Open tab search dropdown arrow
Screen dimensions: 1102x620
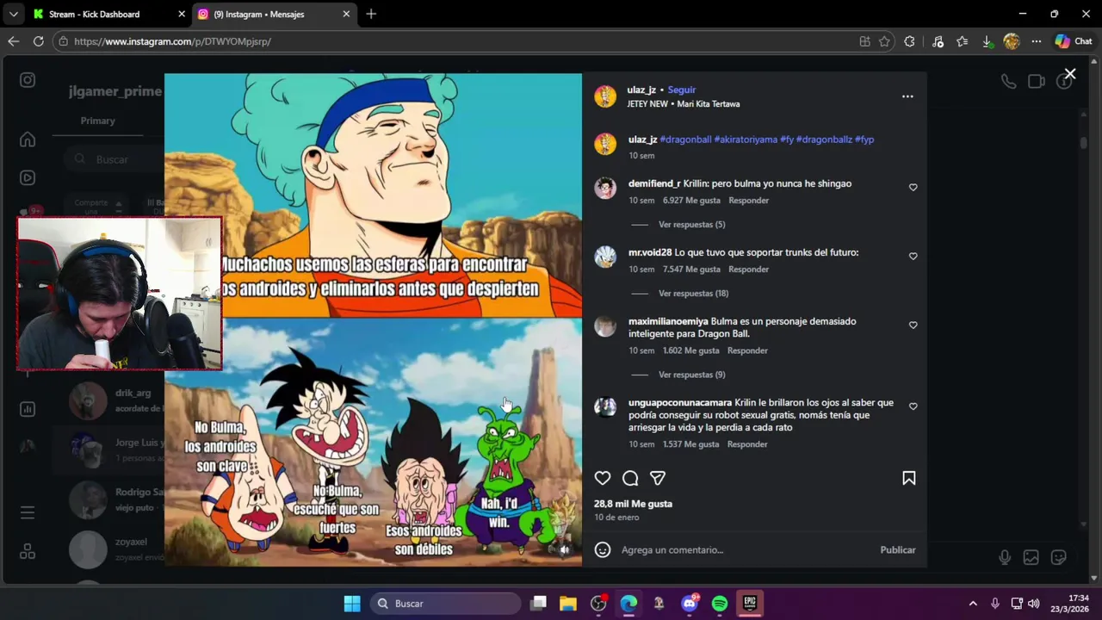(13, 14)
